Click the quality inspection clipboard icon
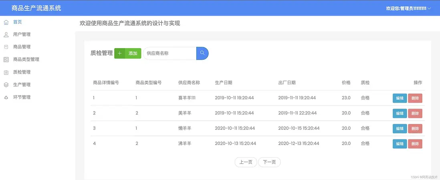Screen dimensions: 440x180 tap(6, 72)
